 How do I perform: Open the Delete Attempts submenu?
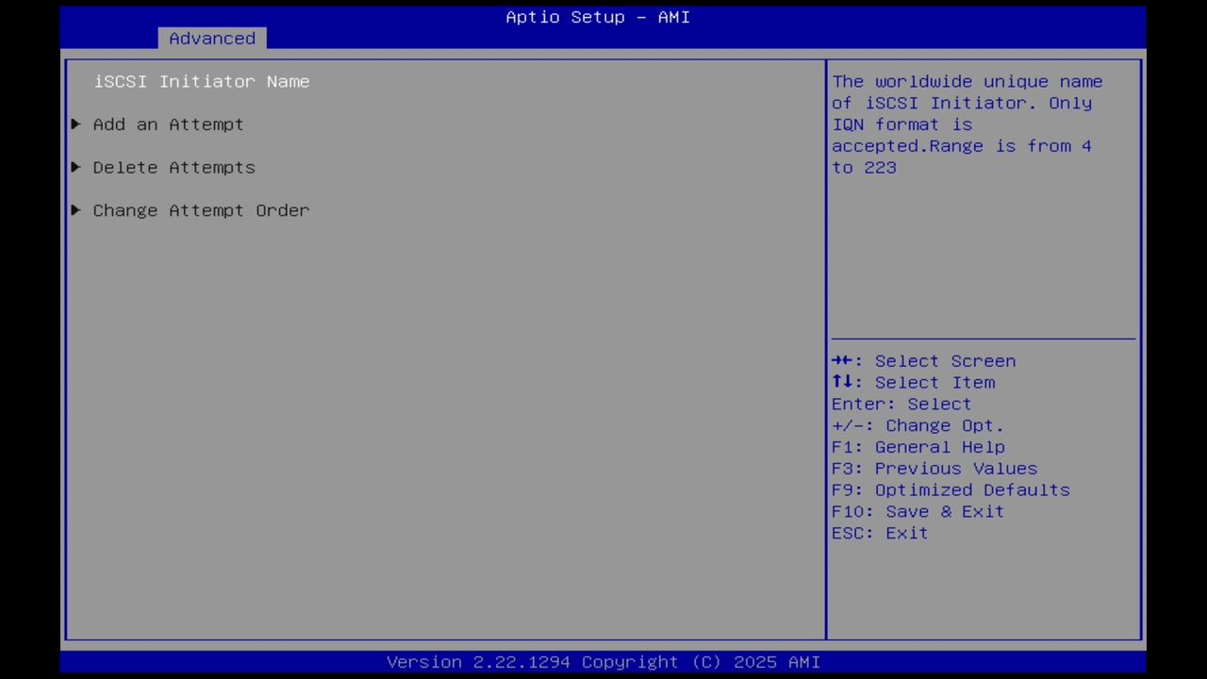coord(174,167)
